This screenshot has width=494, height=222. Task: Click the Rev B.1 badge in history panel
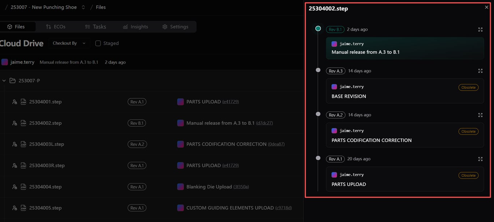[335, 30]
